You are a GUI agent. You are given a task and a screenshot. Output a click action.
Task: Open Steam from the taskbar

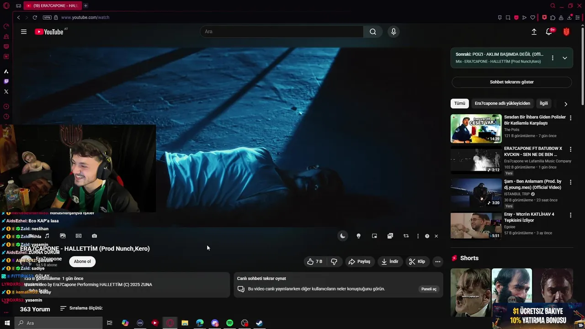[259, 323]
